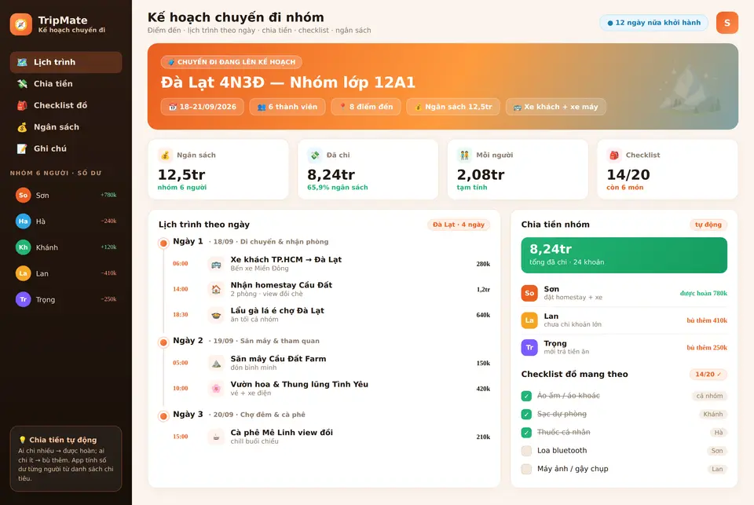Screen dimensions: 754x505
Task: Uncheck the Thuốc cá nhân item
Action: pos(526,433)
